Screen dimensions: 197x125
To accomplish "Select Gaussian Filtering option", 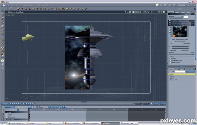I will (170, 62).
